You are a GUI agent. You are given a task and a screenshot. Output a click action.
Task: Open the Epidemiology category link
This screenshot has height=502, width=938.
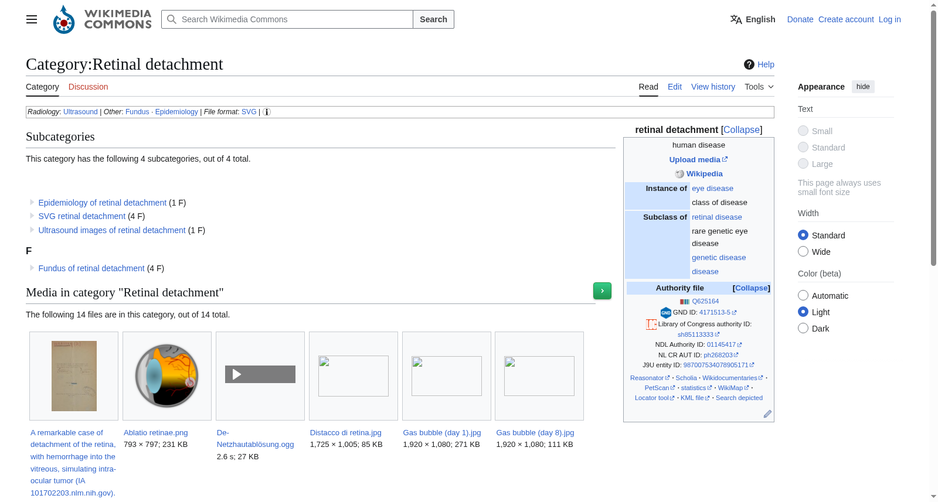pos(176,112)
